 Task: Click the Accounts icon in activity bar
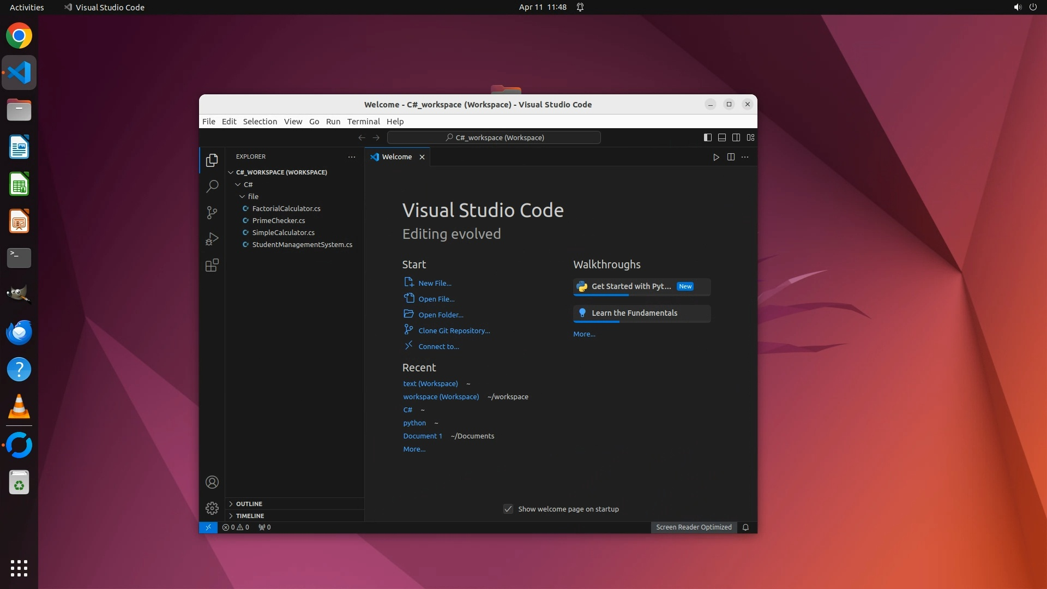(x=212, y=482)
